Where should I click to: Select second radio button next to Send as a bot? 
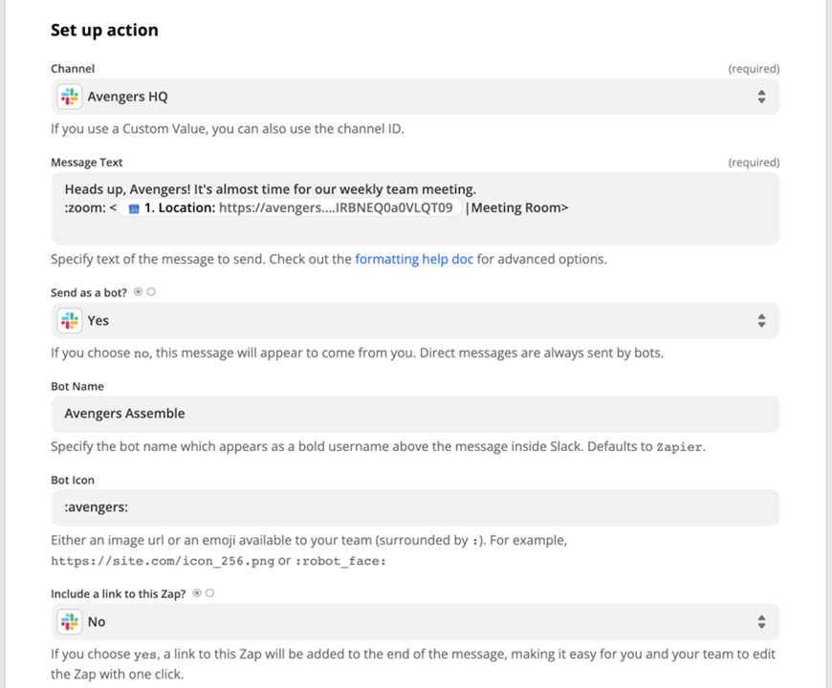coord(151,292)
